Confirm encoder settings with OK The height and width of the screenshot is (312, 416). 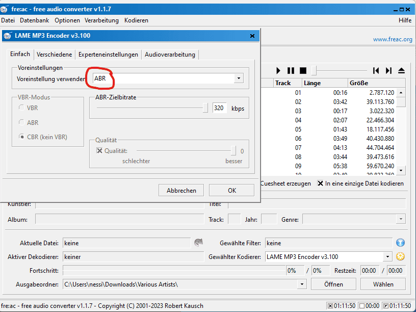coord(231,190)
